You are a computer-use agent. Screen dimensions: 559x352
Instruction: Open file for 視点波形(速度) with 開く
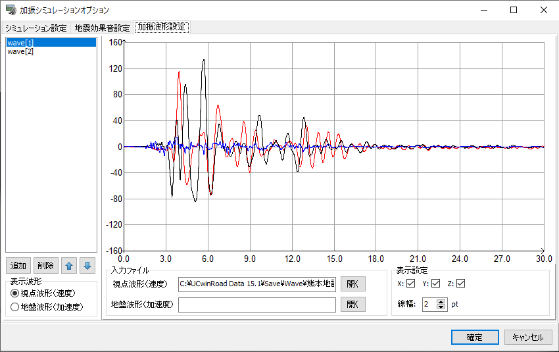(353, 284)
